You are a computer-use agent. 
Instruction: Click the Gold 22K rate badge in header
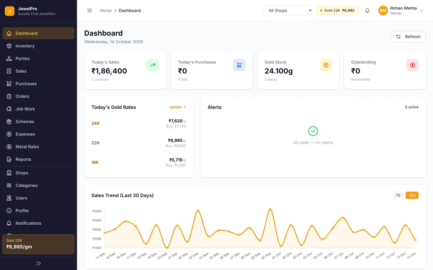click(337, 11)
